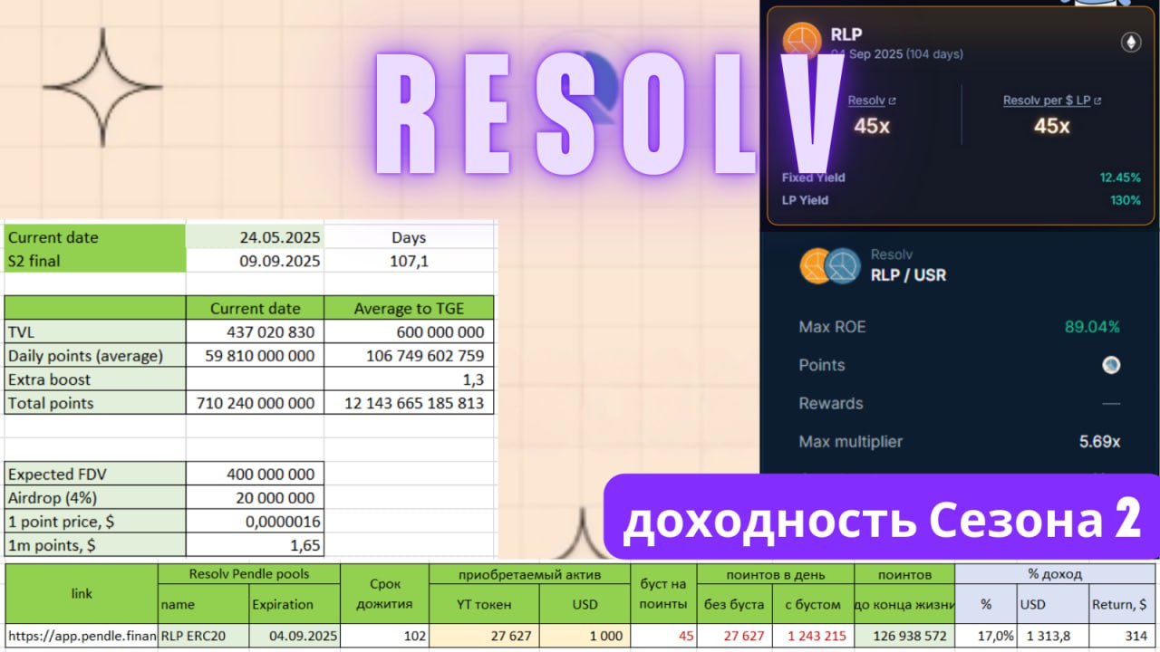1160x652 pixels.
Task: Select the 'Срок дожития' header cell
Action: coord(385,593)
